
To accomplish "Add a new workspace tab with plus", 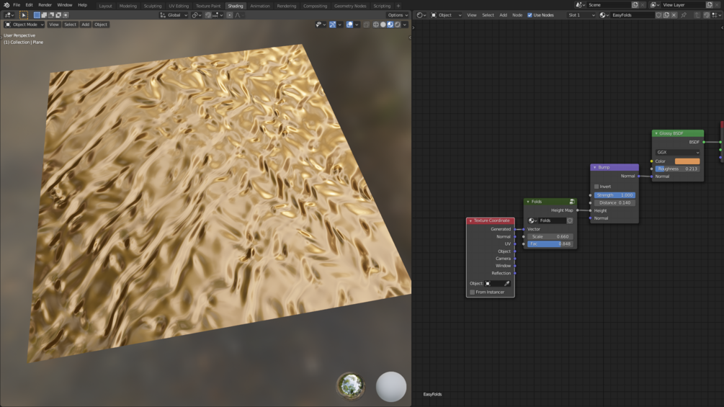I will pyautogui.click(x=398, y=6).
